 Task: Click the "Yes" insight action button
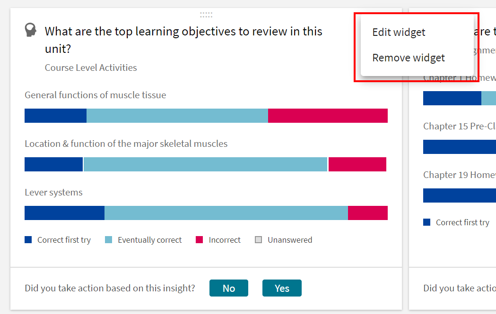click(282, 288)
